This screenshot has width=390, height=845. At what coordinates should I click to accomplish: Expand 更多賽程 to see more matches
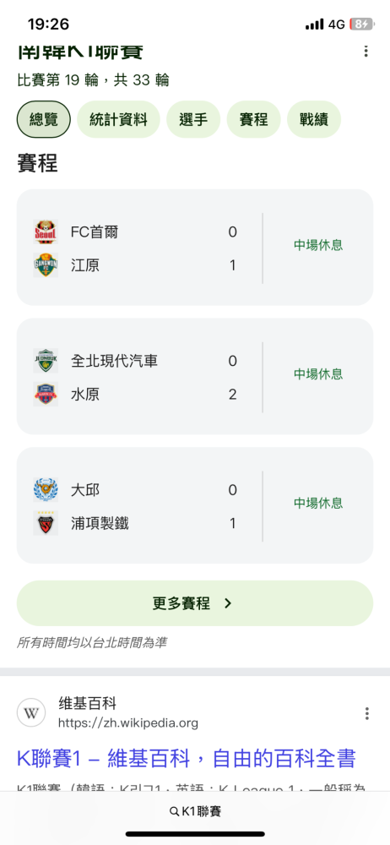[x=195, y=603]
